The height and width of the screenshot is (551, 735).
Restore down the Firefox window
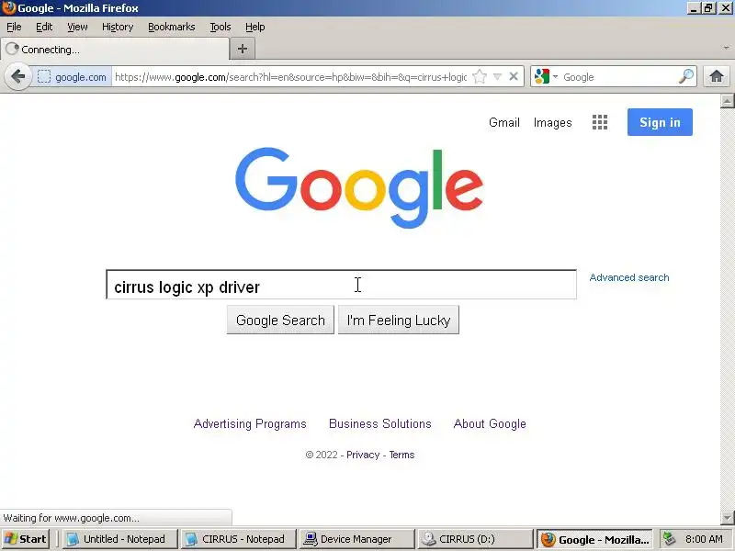point(708,8)
